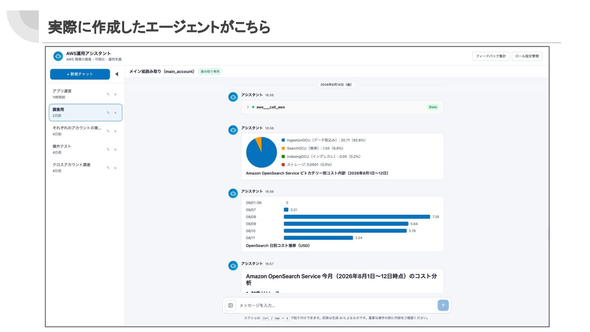Attach an image using the picture icon

(x=230, y=305)
